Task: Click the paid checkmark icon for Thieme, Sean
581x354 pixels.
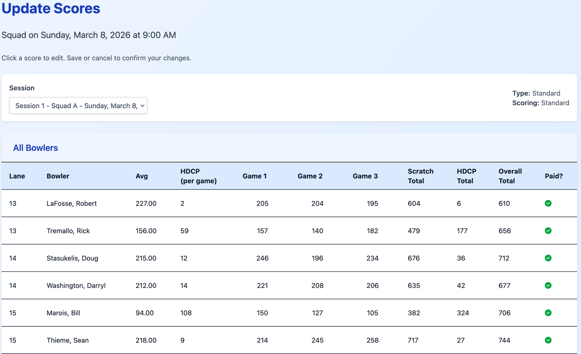Action: click(x=548, y=340)
